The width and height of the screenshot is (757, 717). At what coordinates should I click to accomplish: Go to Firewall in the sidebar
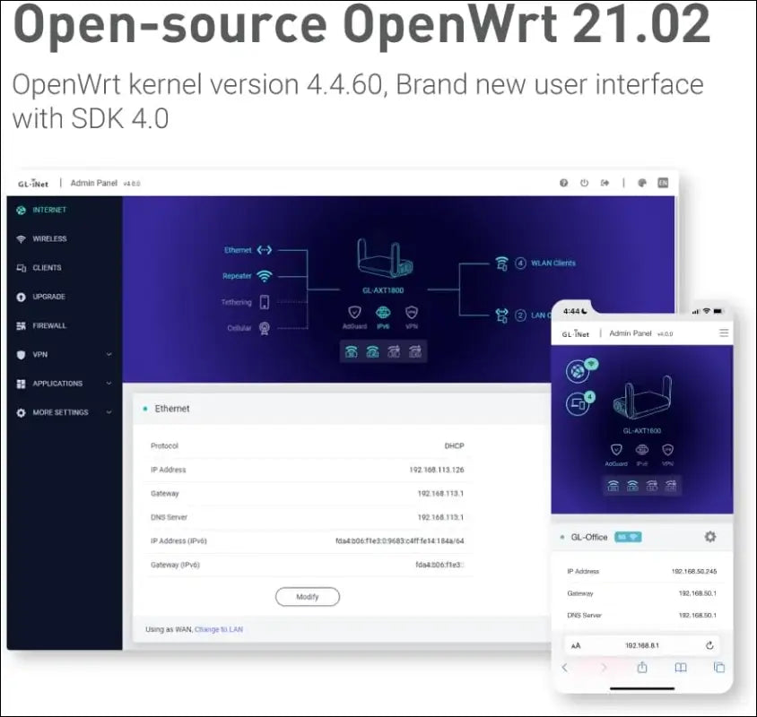[49, 326]
